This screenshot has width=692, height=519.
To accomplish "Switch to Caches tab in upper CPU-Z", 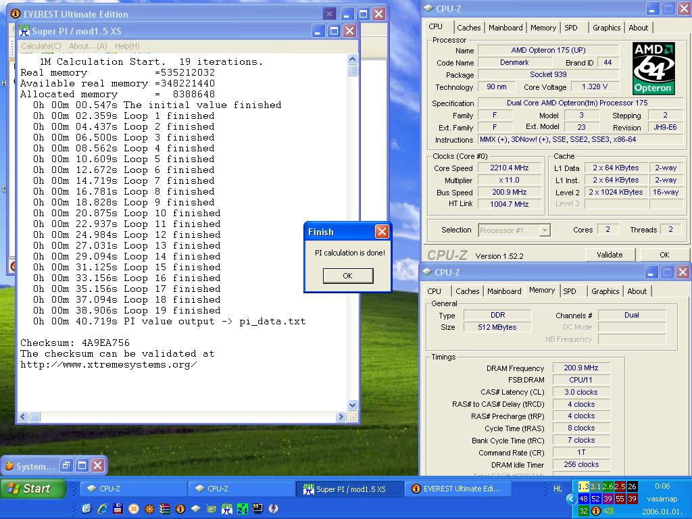I will 469,27.
